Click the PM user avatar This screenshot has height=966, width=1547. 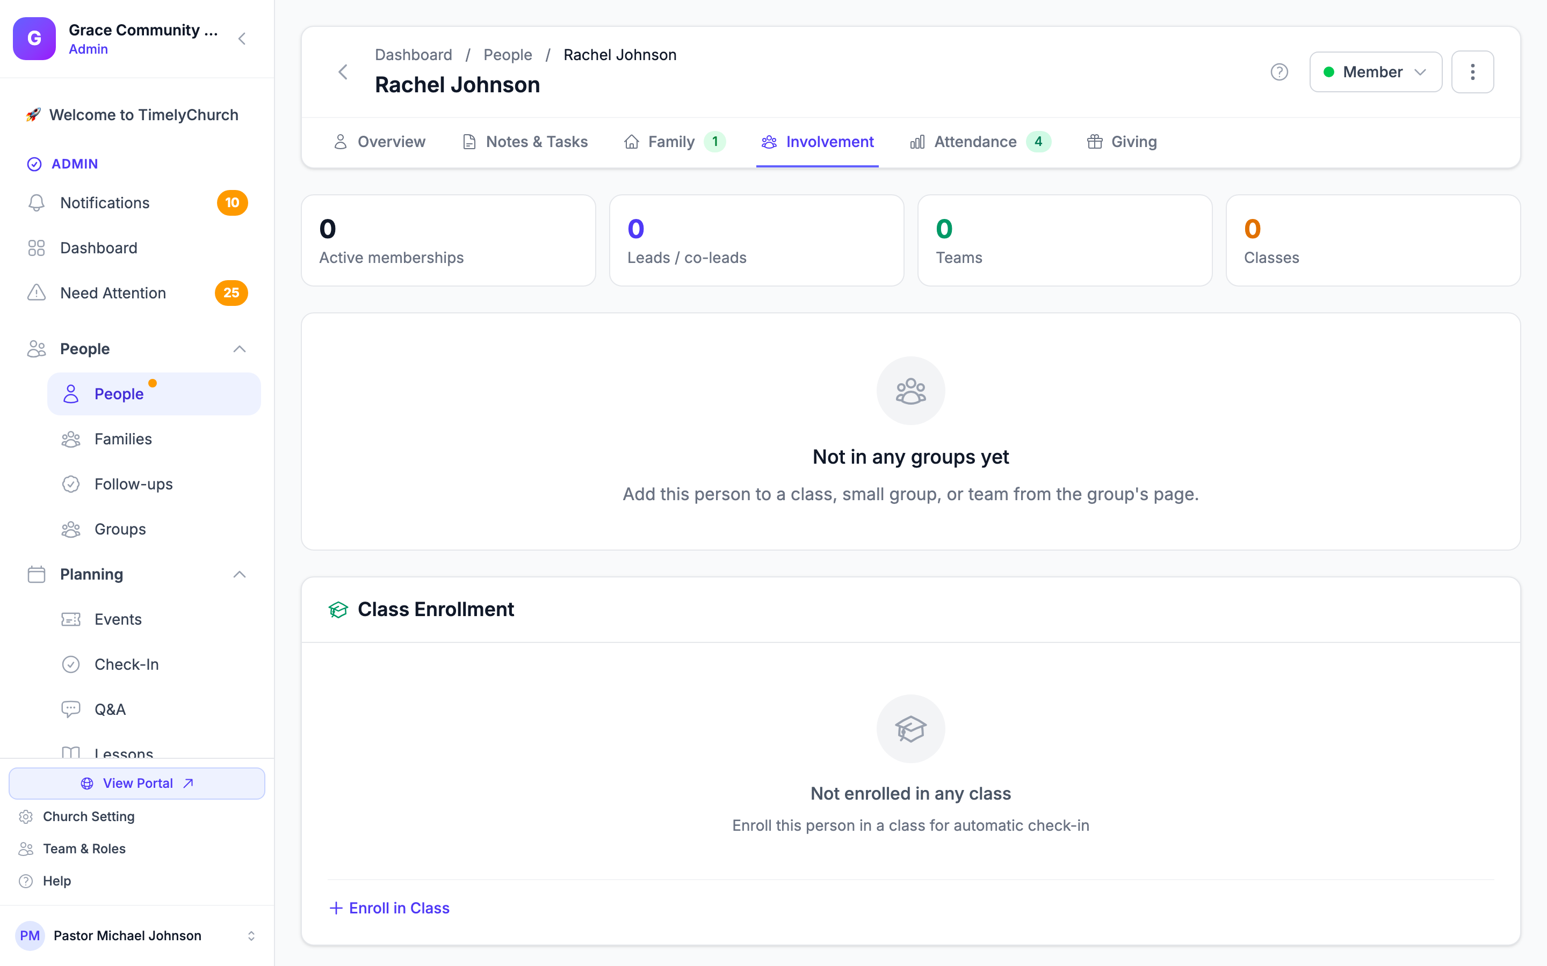30,935
